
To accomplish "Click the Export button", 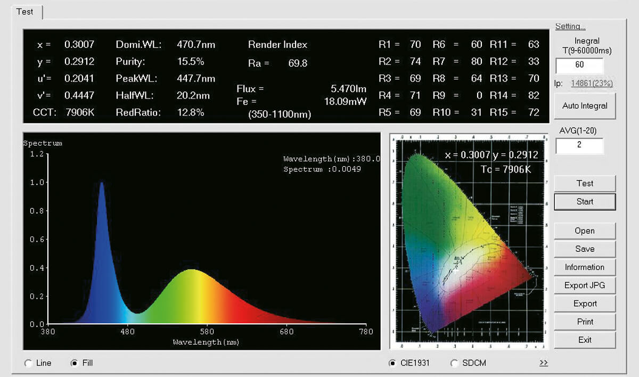I will pos(585,304).
